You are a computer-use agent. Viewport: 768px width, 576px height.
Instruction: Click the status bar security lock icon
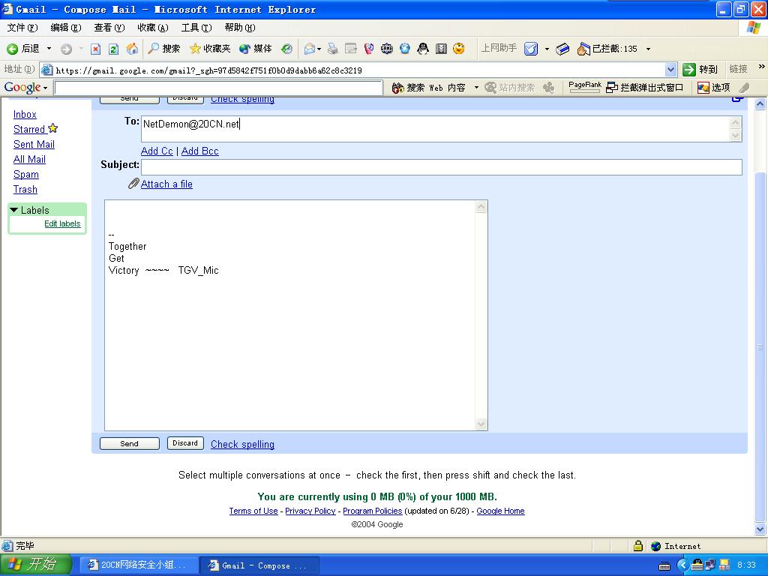click(637, 546)
